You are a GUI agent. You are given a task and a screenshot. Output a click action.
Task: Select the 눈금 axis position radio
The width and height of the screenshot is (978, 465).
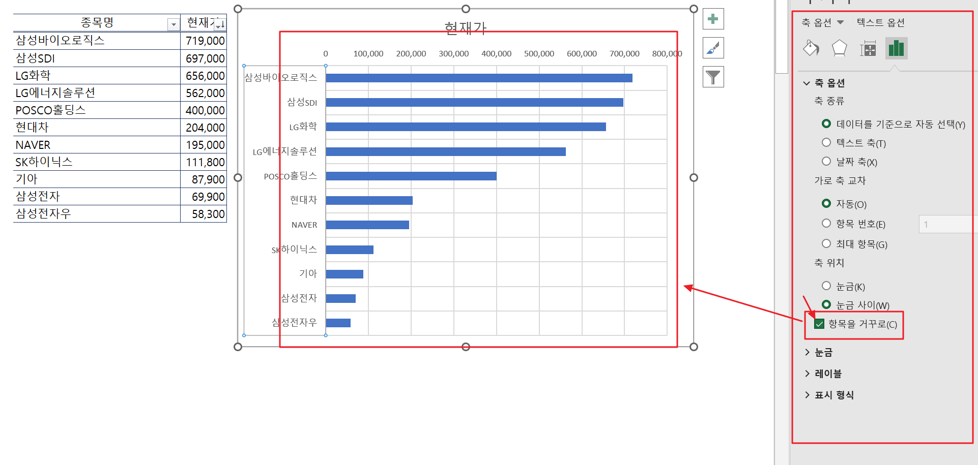(826, 286)
